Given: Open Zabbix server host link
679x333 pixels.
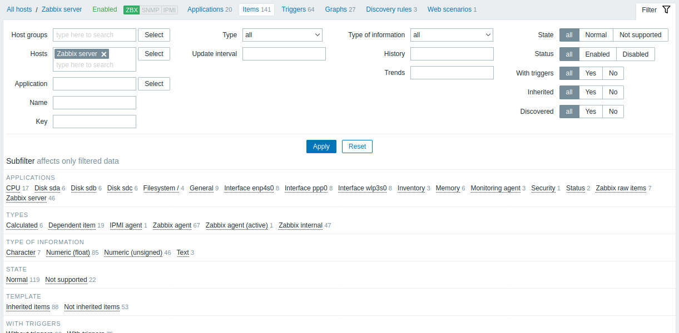Looking at the screenshot, I should pyautogui.click(x=62, y=9).
